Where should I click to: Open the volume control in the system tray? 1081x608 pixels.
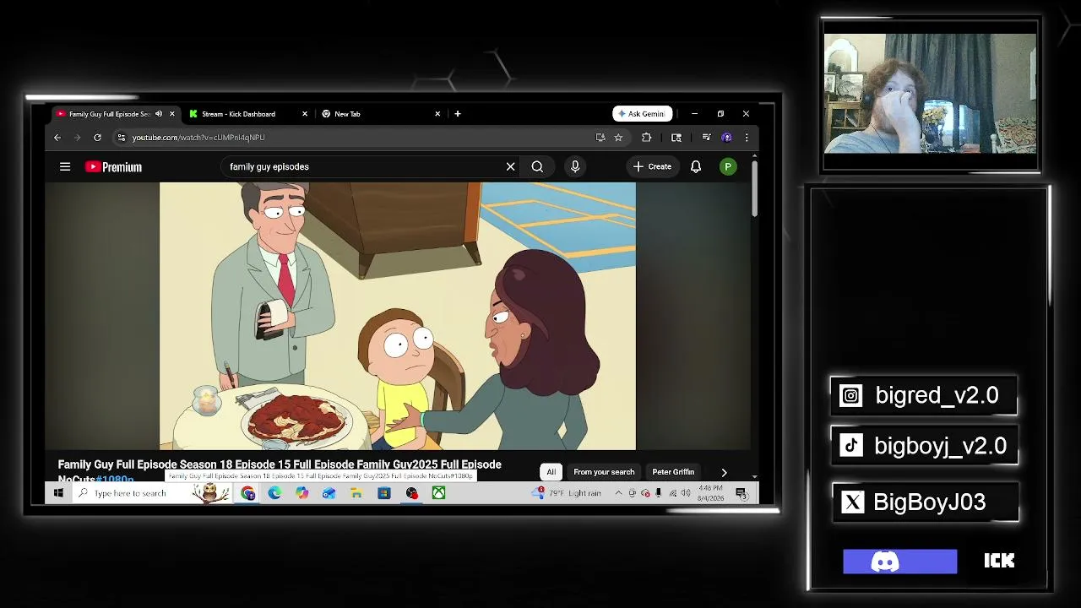coord(685,493)
